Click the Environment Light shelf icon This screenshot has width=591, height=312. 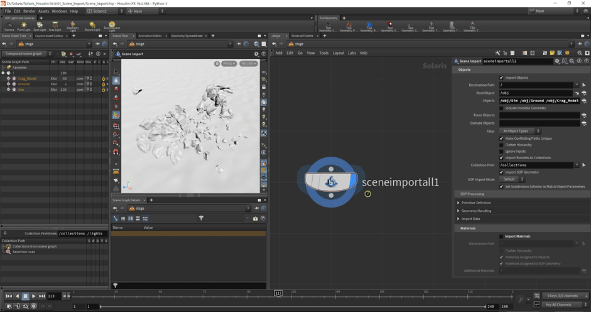click(x=111, y=26)
